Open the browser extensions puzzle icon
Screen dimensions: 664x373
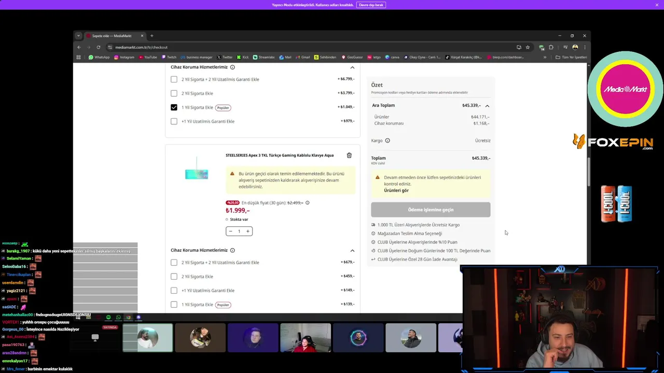(551, 47)
